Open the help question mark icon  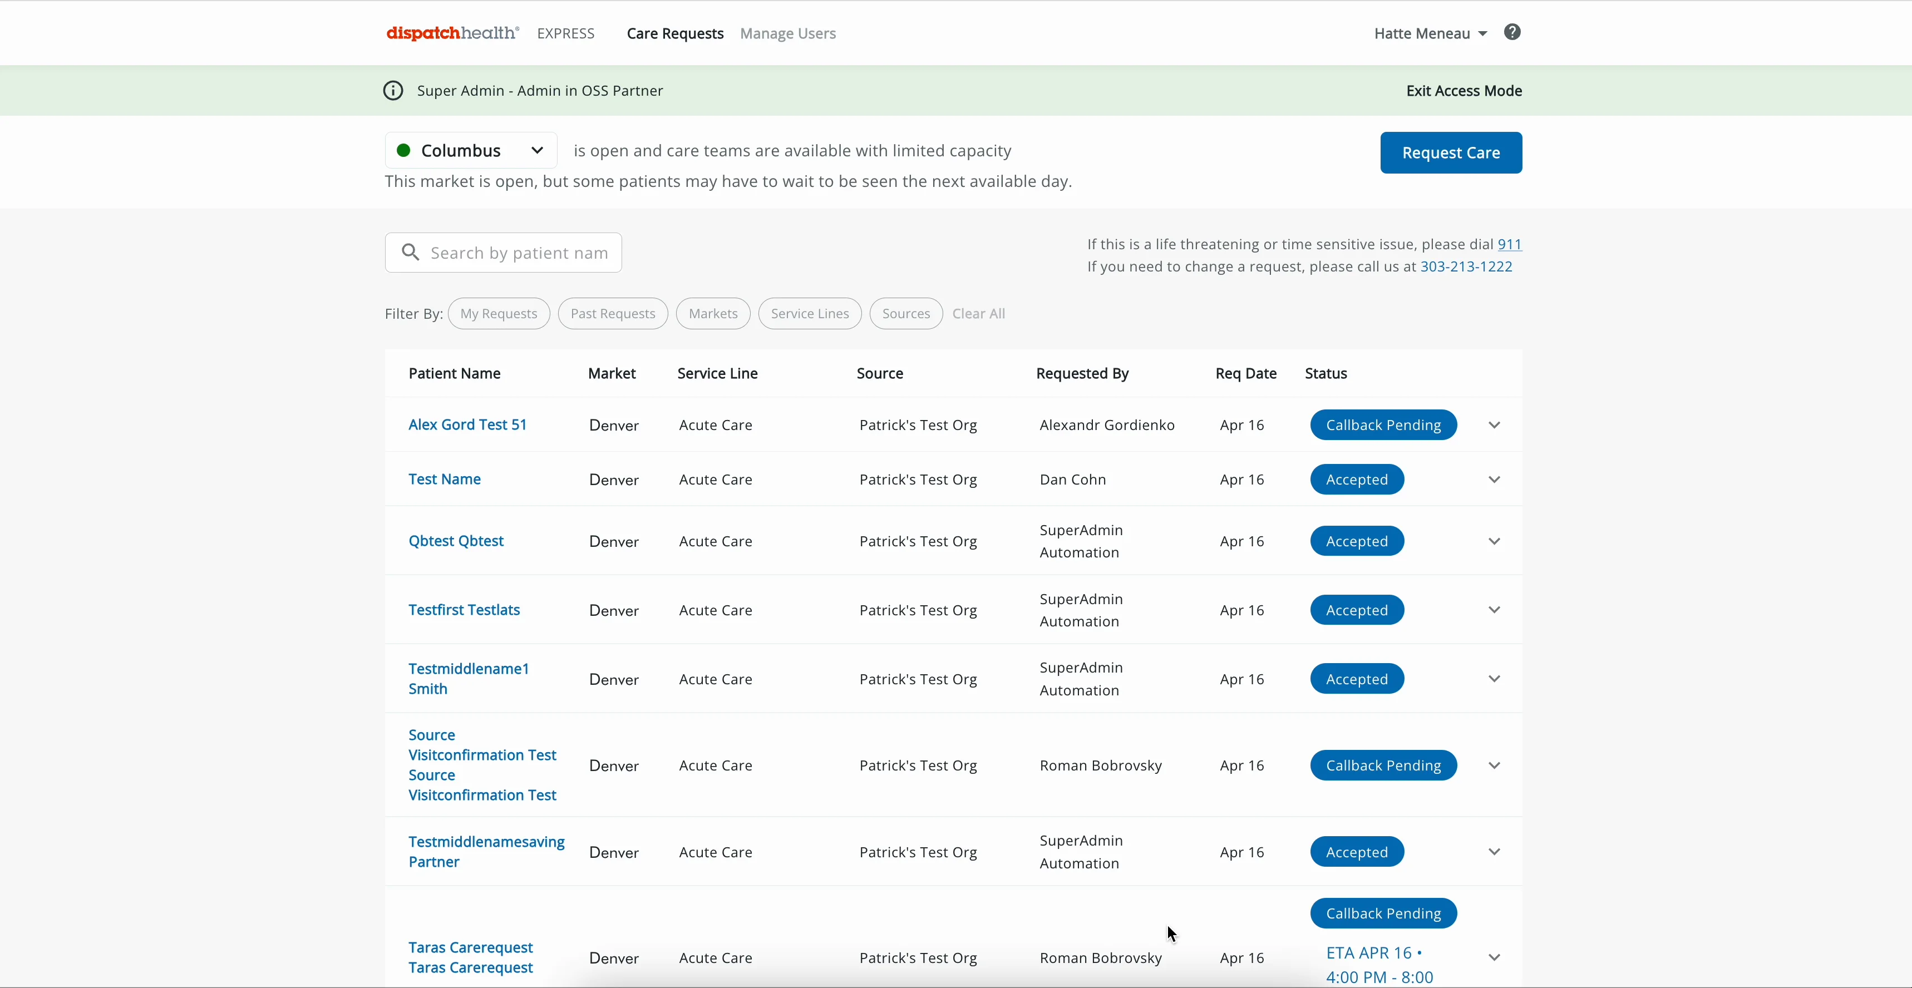(1512, 32)
